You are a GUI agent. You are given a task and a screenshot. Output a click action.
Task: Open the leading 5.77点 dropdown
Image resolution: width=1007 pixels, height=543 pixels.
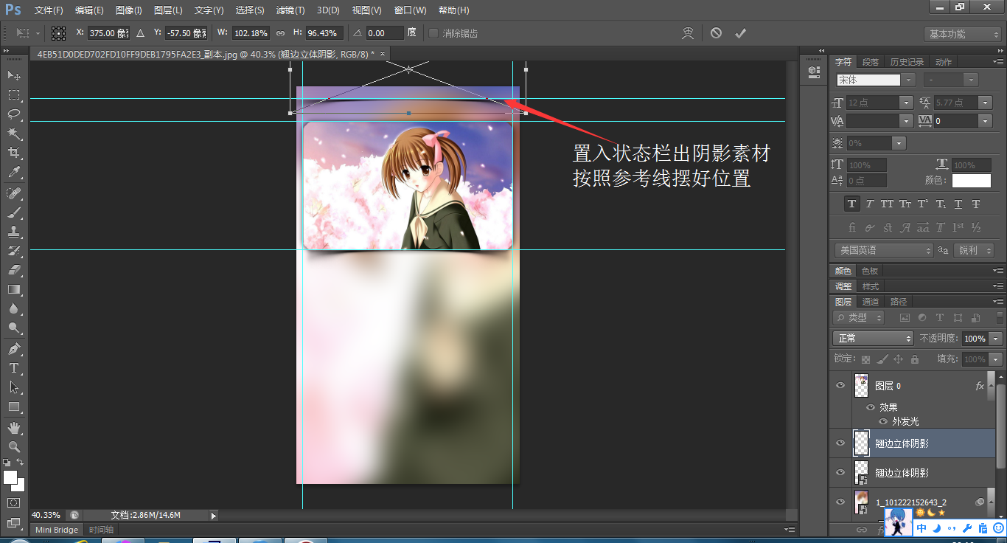pos(986,103)
